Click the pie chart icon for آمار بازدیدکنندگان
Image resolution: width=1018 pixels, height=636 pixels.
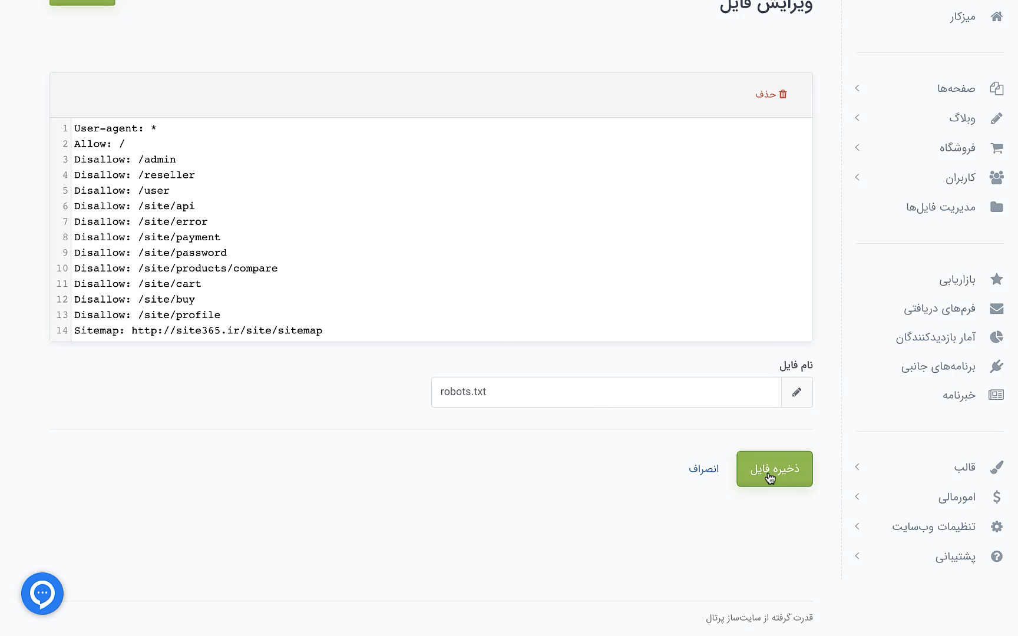[996, 337]
